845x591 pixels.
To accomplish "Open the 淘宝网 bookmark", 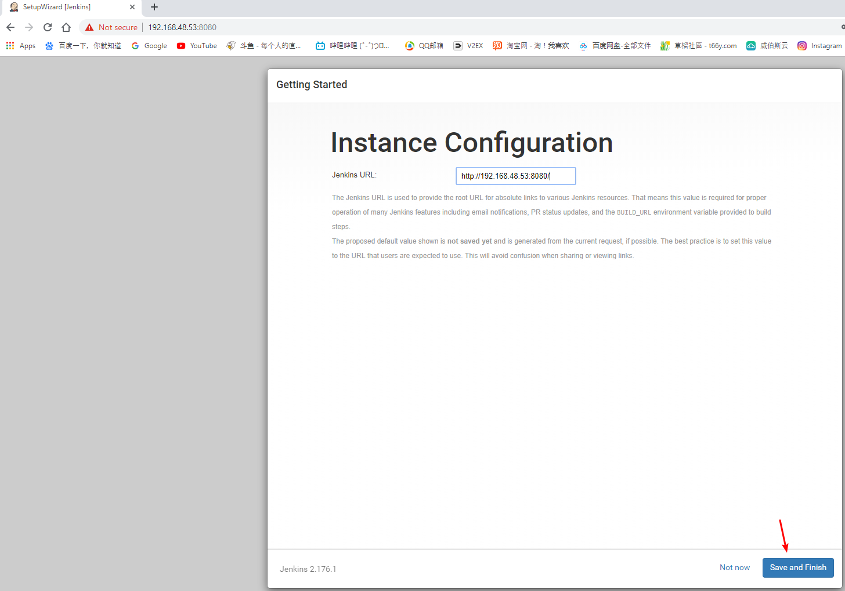I will pyautogui.click(x=531, y=46).
